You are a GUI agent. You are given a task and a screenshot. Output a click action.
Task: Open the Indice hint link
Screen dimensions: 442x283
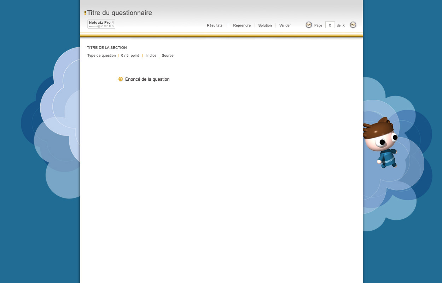point(151,56)
